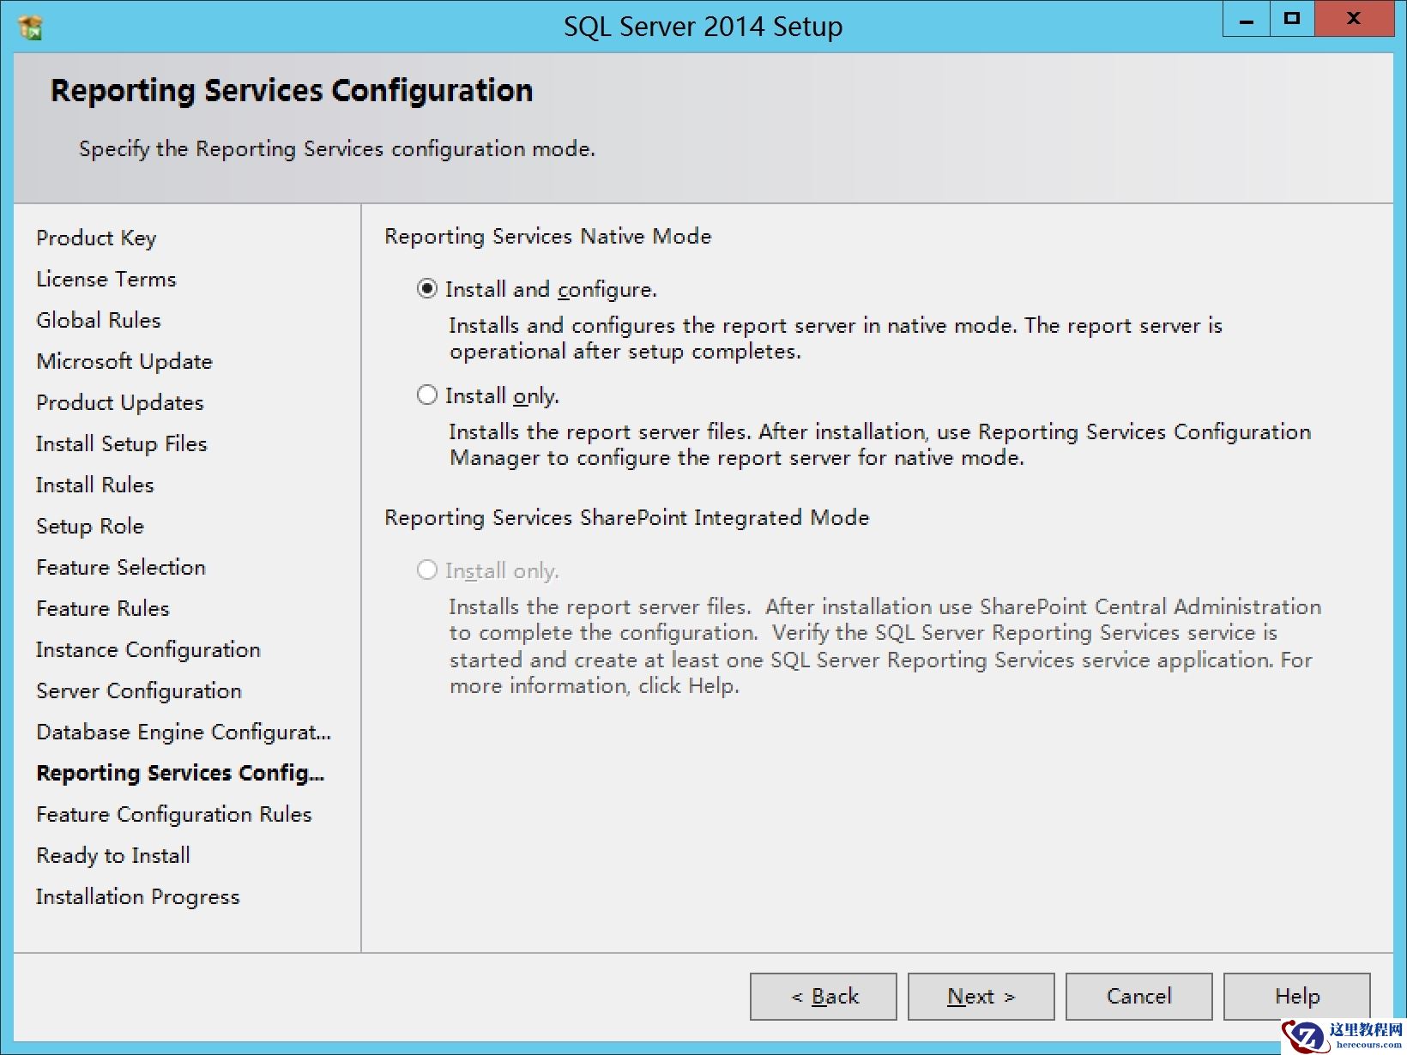Close the SQL Server 2014 Setup window
This screenshot has height=1055, width=1407.
tap(1354, 20)
